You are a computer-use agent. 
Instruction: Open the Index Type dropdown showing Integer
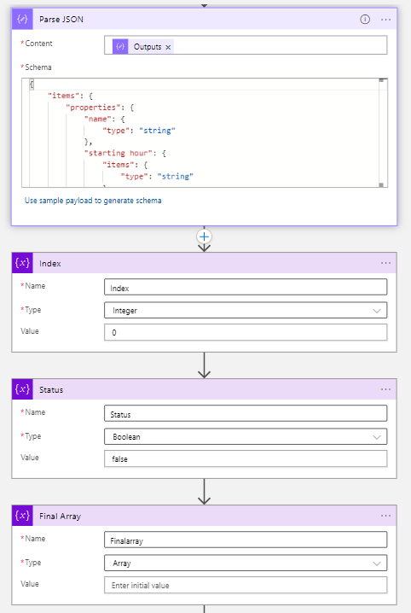246,311
